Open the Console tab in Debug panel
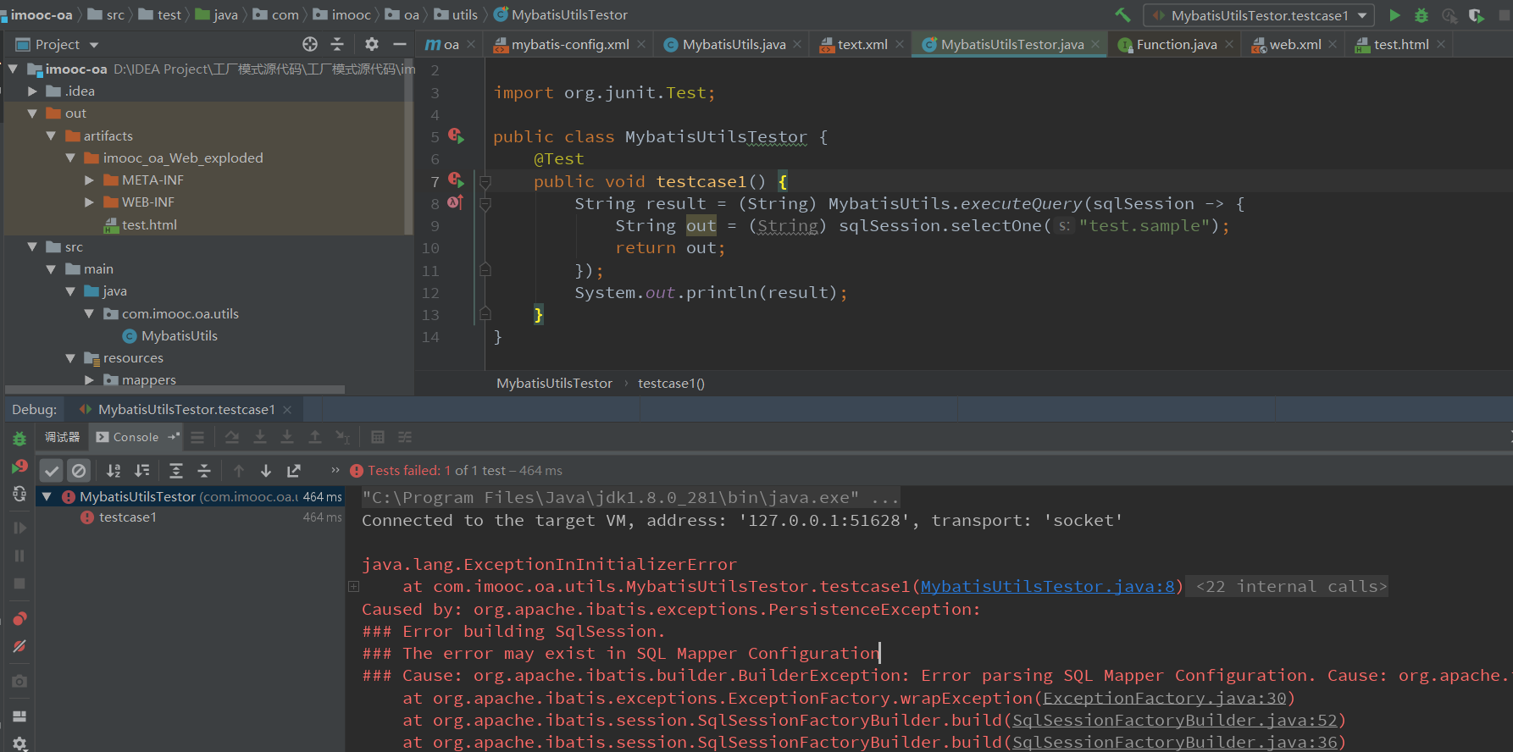Screen dimensions: 1513x752 click(x=136, y=437)
